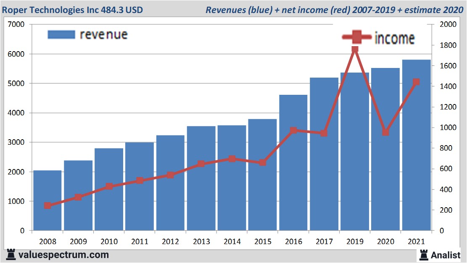Click the red income legend marker
467x263 pixels.
coord(356,38)
